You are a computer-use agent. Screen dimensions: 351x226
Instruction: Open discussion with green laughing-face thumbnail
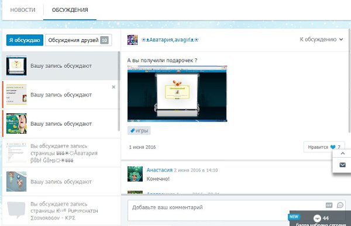(61, 124)
